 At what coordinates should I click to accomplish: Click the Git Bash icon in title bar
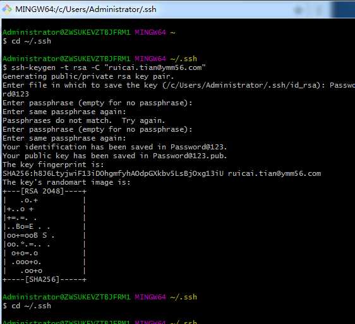(7, 9)
